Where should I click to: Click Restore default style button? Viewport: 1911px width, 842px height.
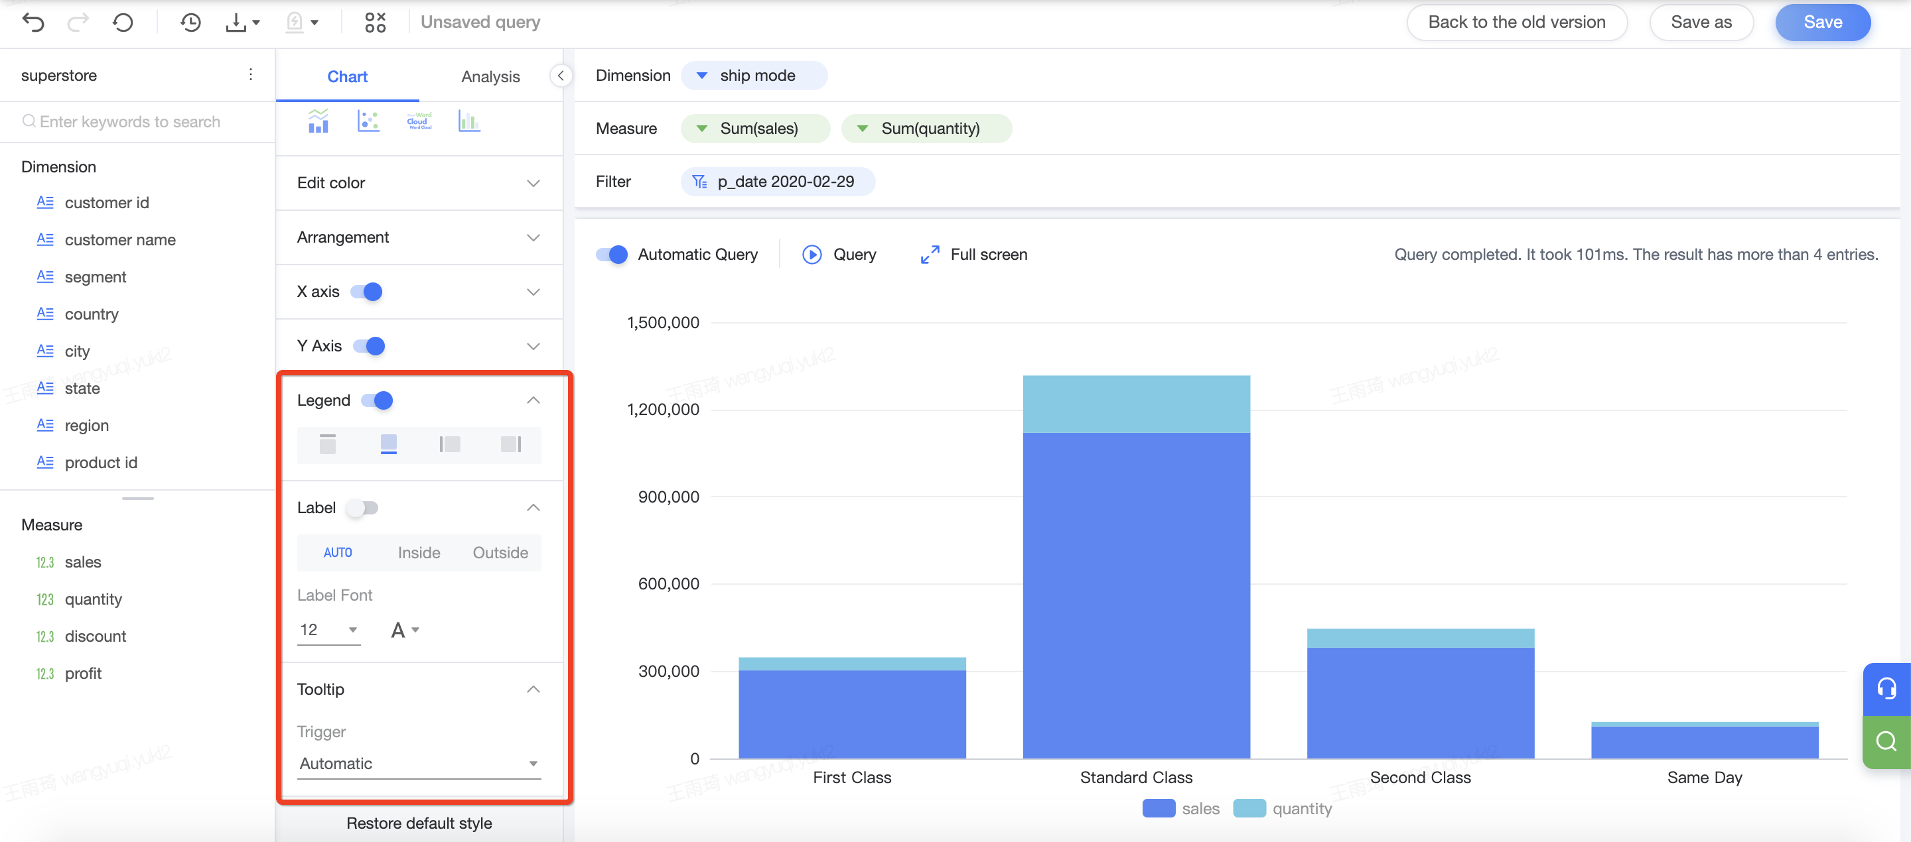pos(419,823)
